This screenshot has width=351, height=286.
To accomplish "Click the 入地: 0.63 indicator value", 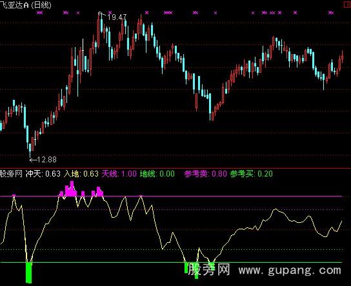I will [81, 174].
